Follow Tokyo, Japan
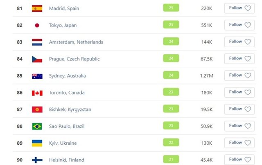The image size is (262, 165). (239, 25)
